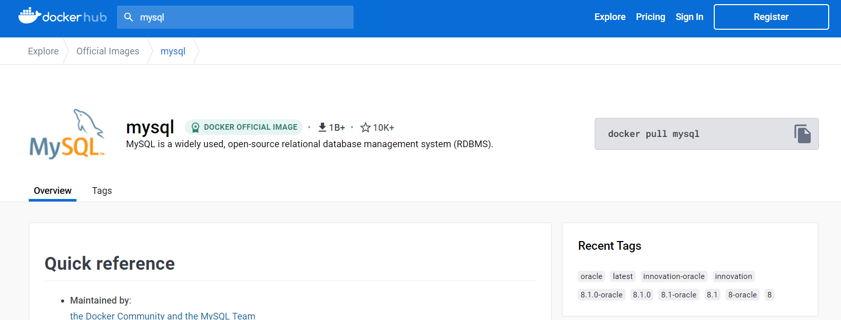Click the Docker Official Image badge
This screenshot has width=841, height=320.
click(x=244, y=127)
